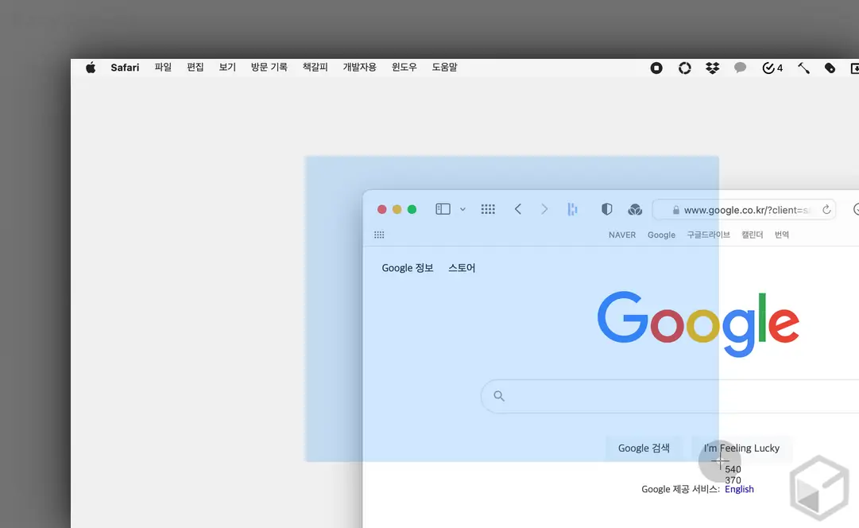This screenshot has height=528, width=859.
Task: Go back with the back arrow
Action: [x=518, y=209]
